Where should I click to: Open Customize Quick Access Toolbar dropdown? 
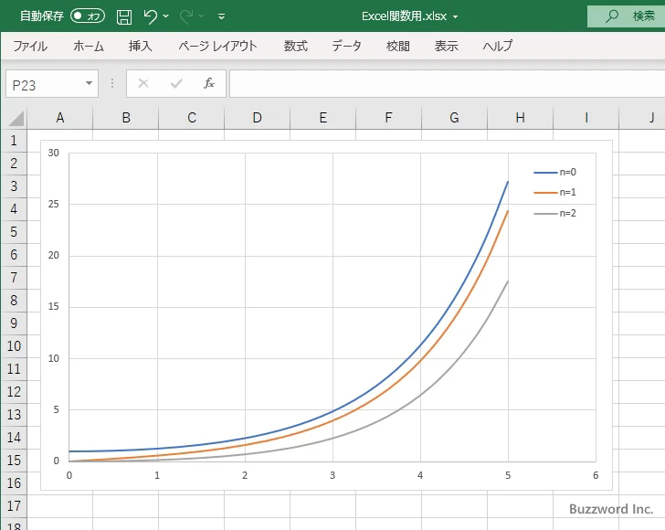221,16
